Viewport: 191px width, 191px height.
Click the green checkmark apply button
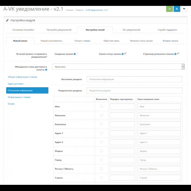point(169,9)
